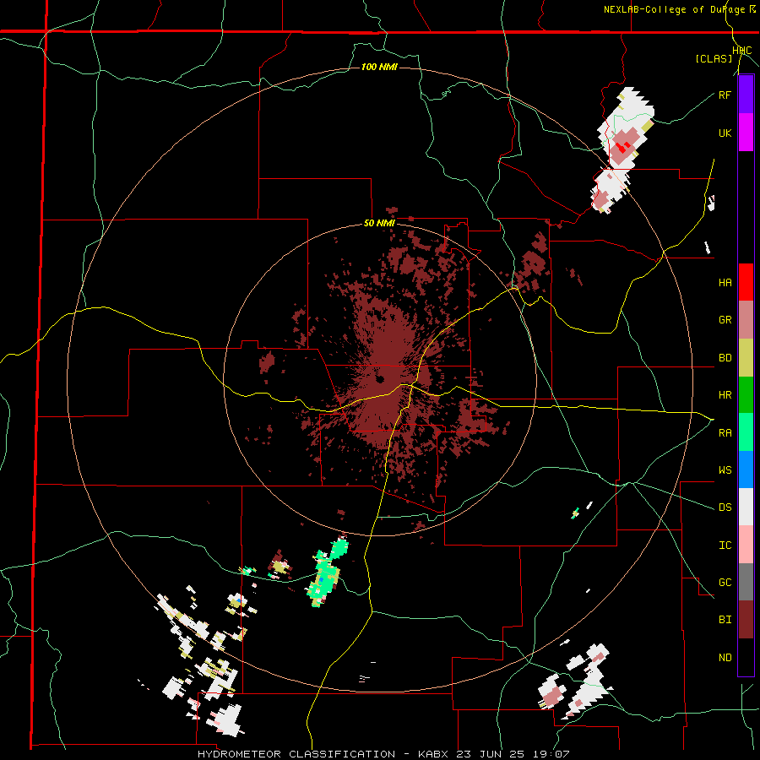Viewport: 760px width, 760px height.
Task: Click the IC pink legend swatch
Action: pyautogui.click(x=746, y=545)
